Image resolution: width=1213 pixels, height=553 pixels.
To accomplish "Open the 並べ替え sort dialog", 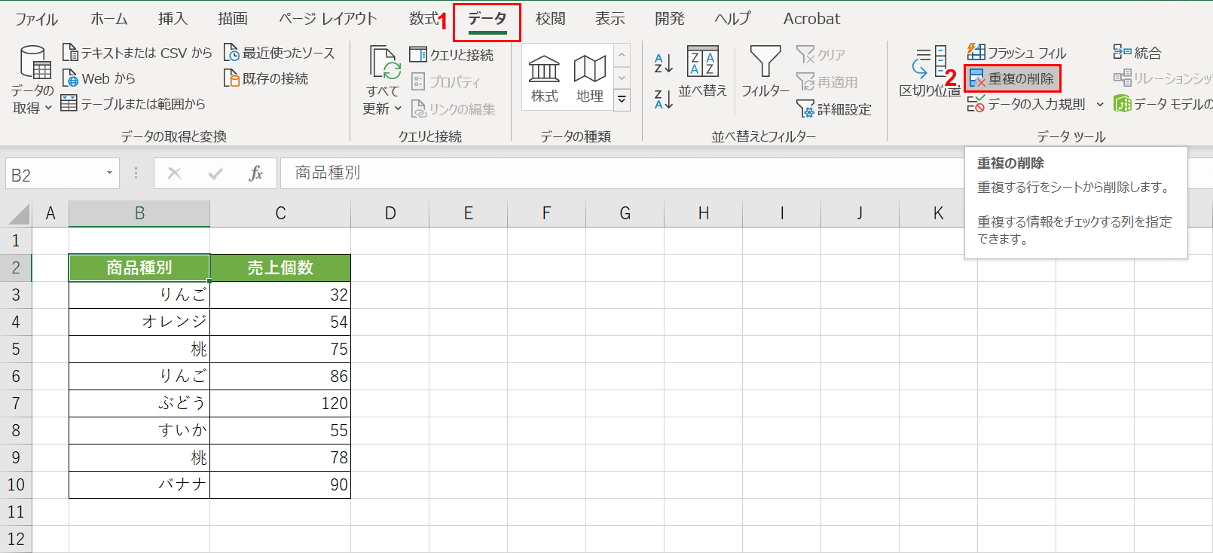I will coord(703,72).
